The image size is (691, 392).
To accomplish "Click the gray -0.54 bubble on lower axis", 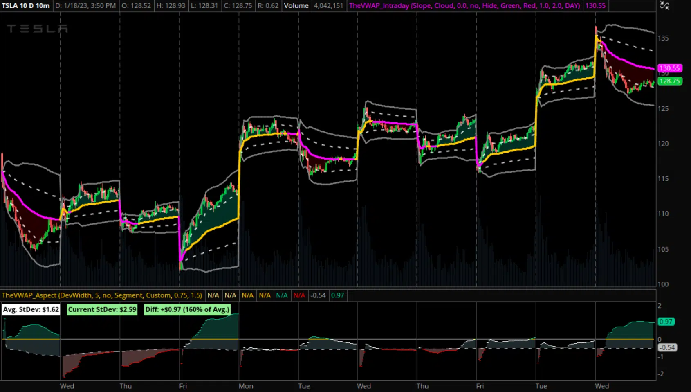I will pos(667,347).
